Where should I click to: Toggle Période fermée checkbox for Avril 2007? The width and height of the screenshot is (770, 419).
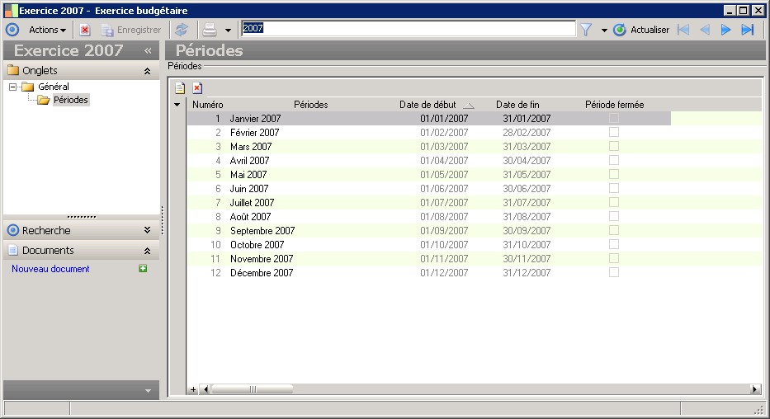[614, 160]
